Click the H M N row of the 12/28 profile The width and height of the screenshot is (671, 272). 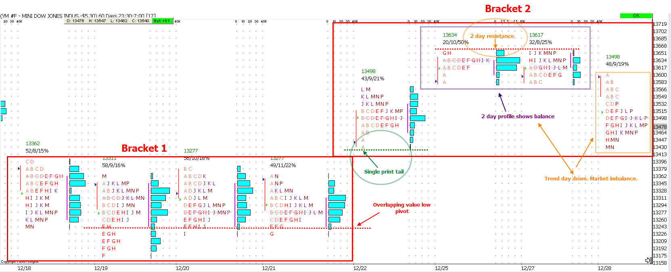tap(612, 140)
